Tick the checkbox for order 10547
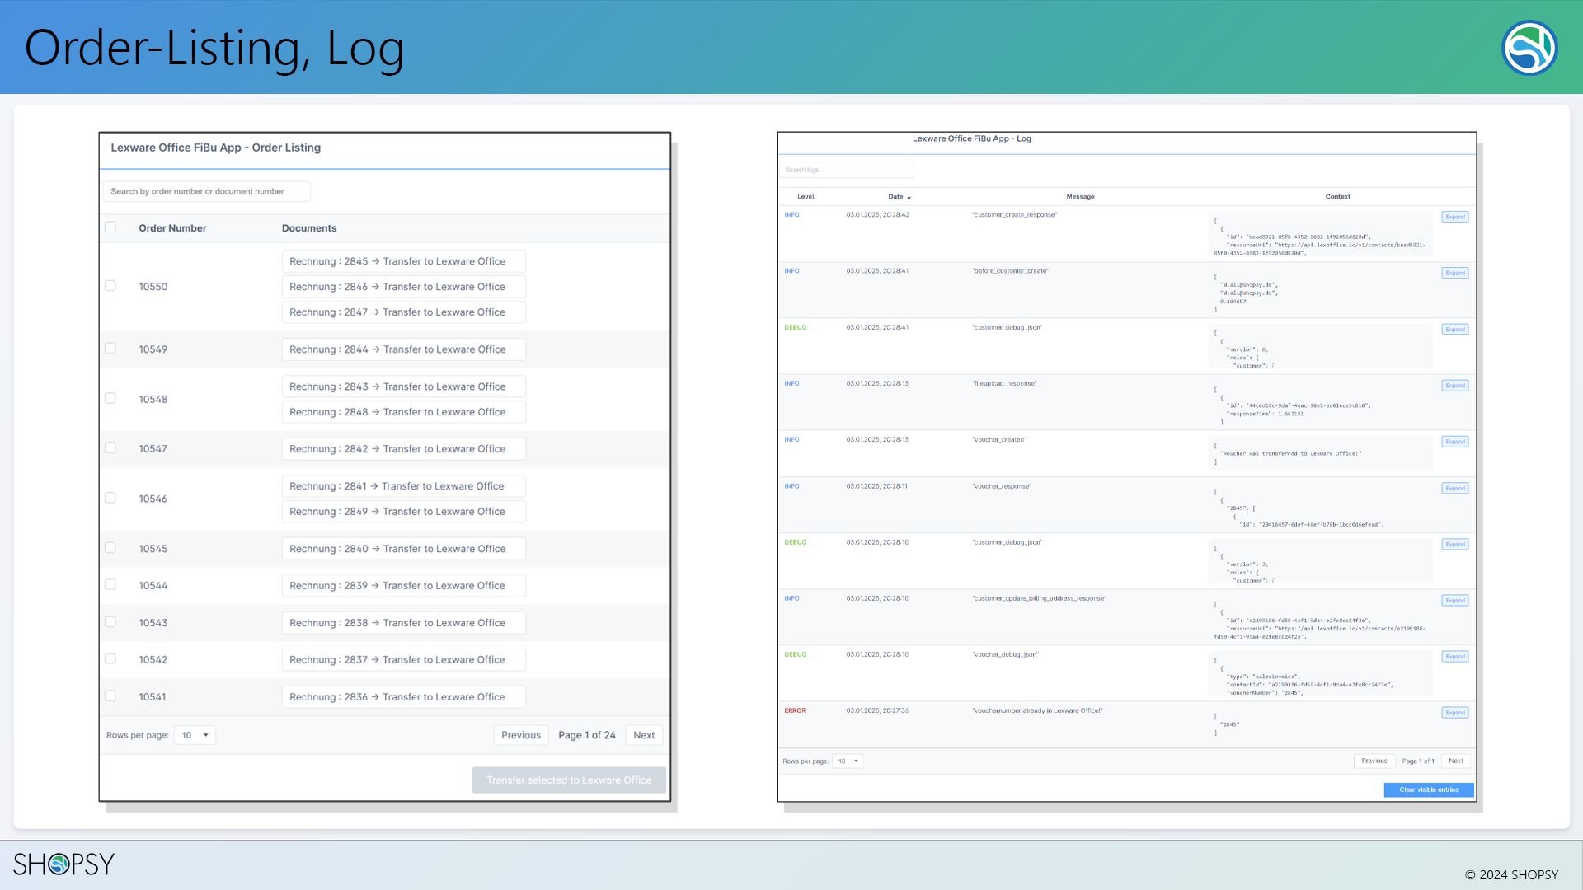Image resolution: width=1583 pixels, height=890 pixels. click(x=110, y=448)
